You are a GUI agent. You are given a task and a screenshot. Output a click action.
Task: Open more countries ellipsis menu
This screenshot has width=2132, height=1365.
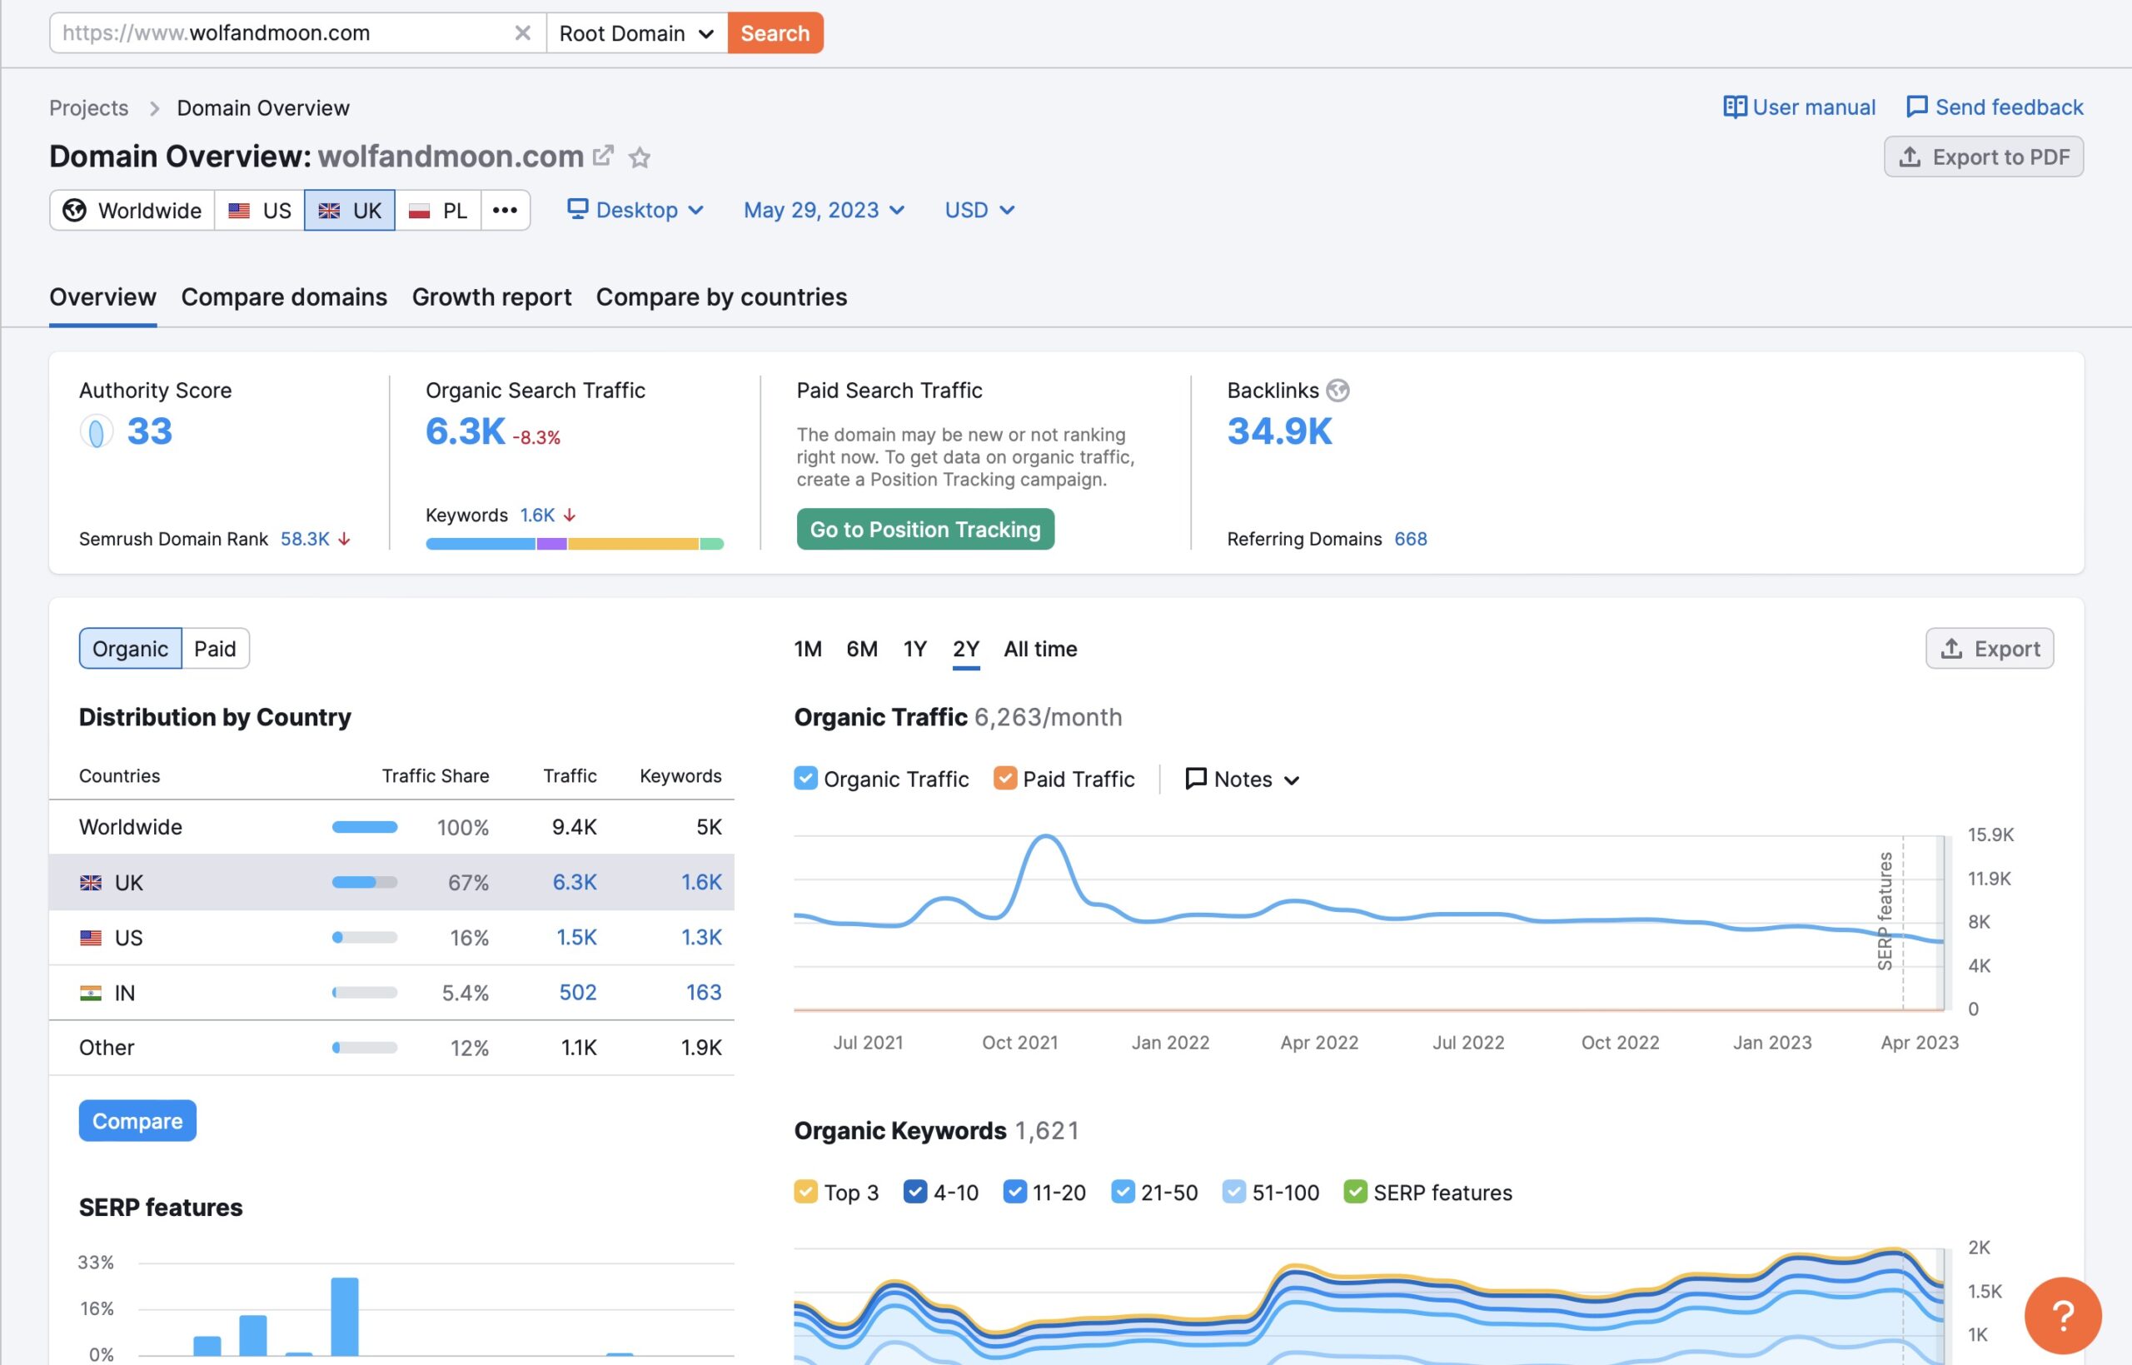(x=505, y=210)
